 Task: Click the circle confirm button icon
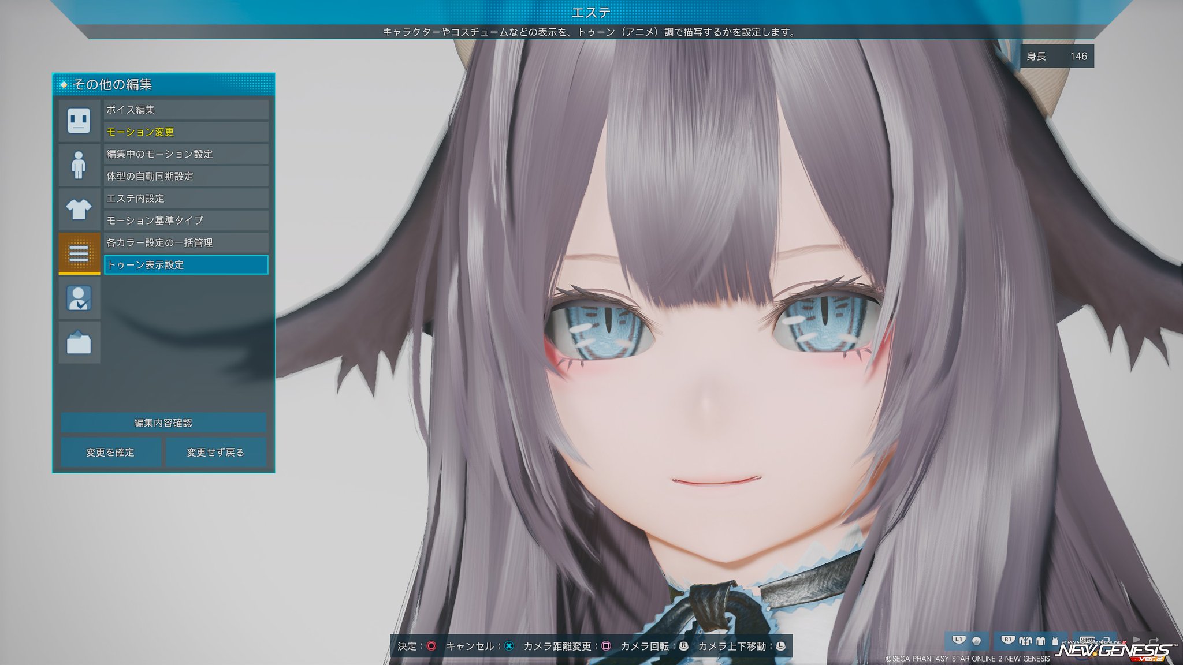point(431,646)
